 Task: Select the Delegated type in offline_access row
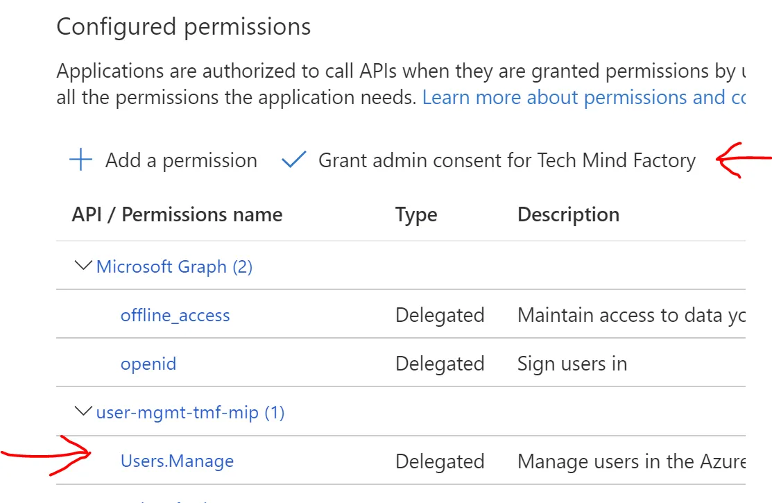[x=440, y=315]
